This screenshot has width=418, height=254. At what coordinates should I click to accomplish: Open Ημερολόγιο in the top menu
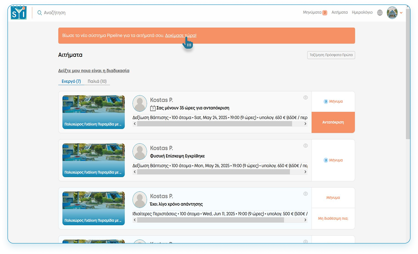coord(362,12)
